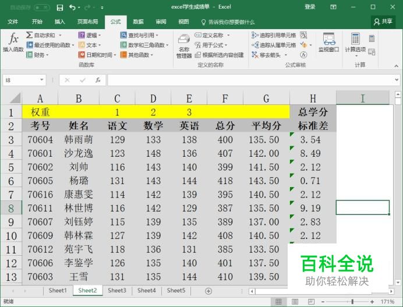Click Remove Arrows

click(x=266, y=55)
